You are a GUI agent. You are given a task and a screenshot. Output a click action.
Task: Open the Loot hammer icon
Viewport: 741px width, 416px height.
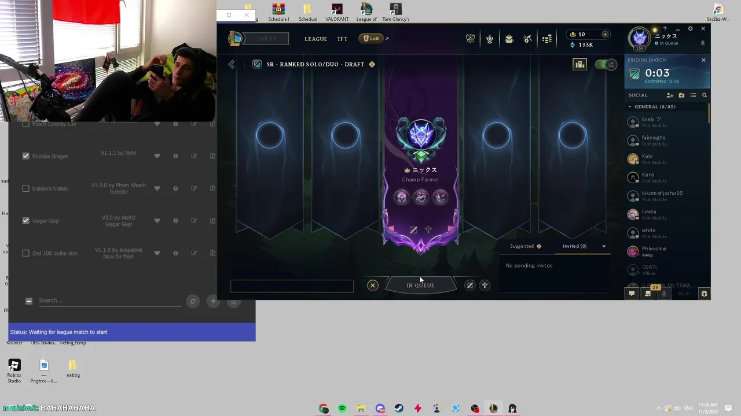tap(527, 39)
